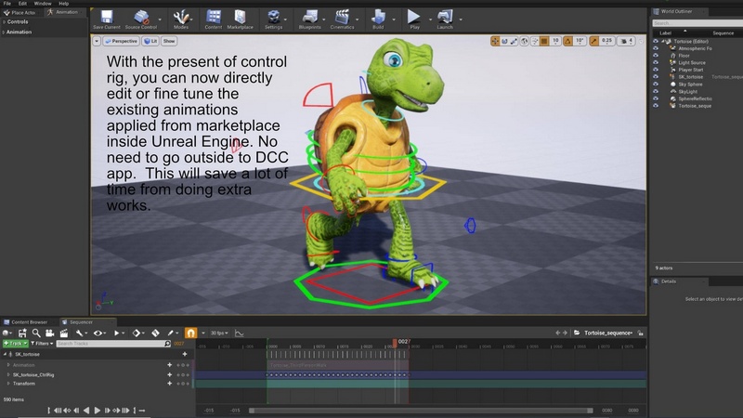
Task: Toggle the viewport grid snapping button
Action: pyautogui.click(x=543, y=41)
